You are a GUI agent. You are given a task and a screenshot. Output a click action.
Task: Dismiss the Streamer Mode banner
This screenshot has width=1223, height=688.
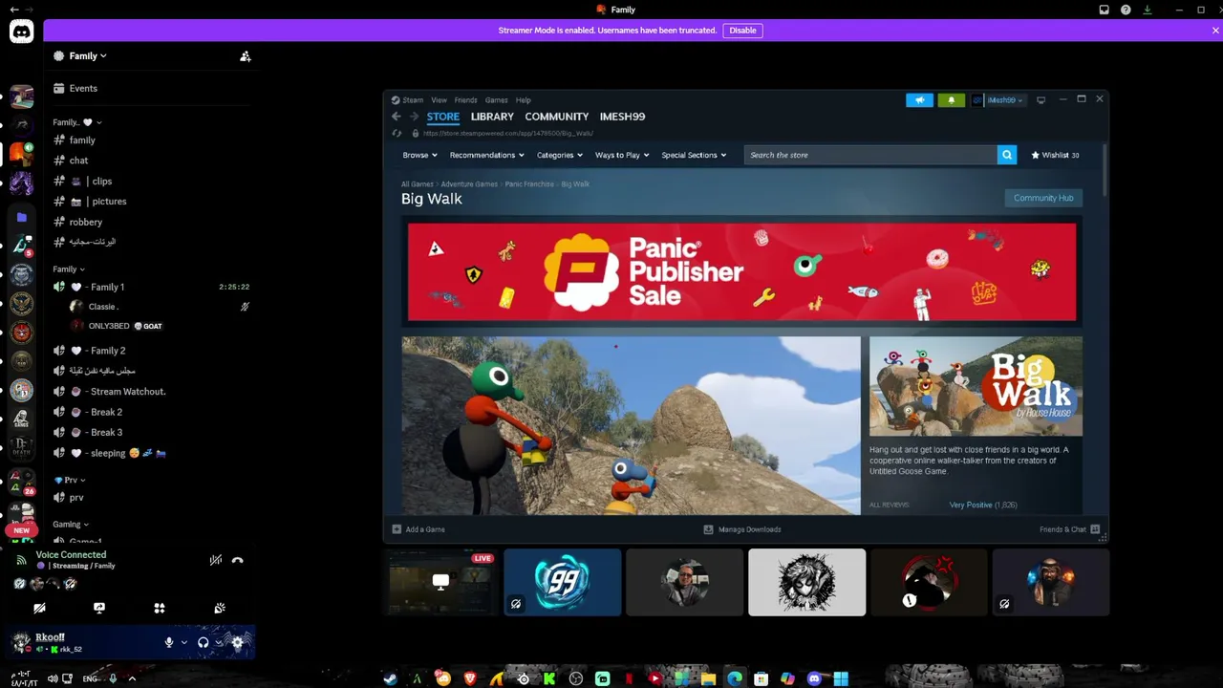click(x=1215, y=31)
